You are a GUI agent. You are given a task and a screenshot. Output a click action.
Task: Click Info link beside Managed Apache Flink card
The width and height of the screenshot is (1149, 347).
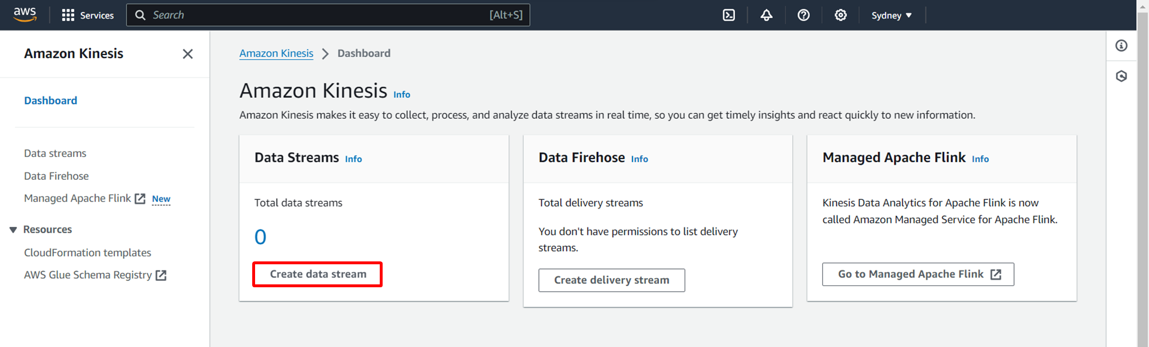[x=980, y=159]
